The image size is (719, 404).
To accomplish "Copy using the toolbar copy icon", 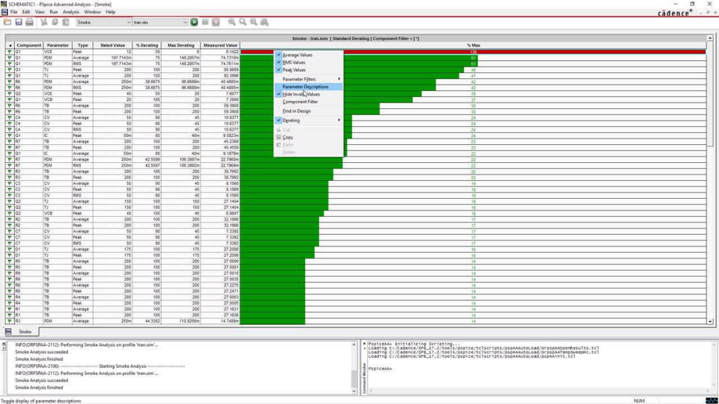I will 55,22.
